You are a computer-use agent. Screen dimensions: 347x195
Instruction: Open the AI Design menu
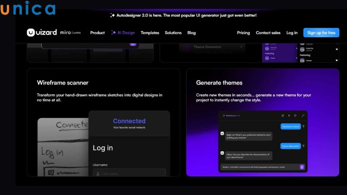[123, 33]
